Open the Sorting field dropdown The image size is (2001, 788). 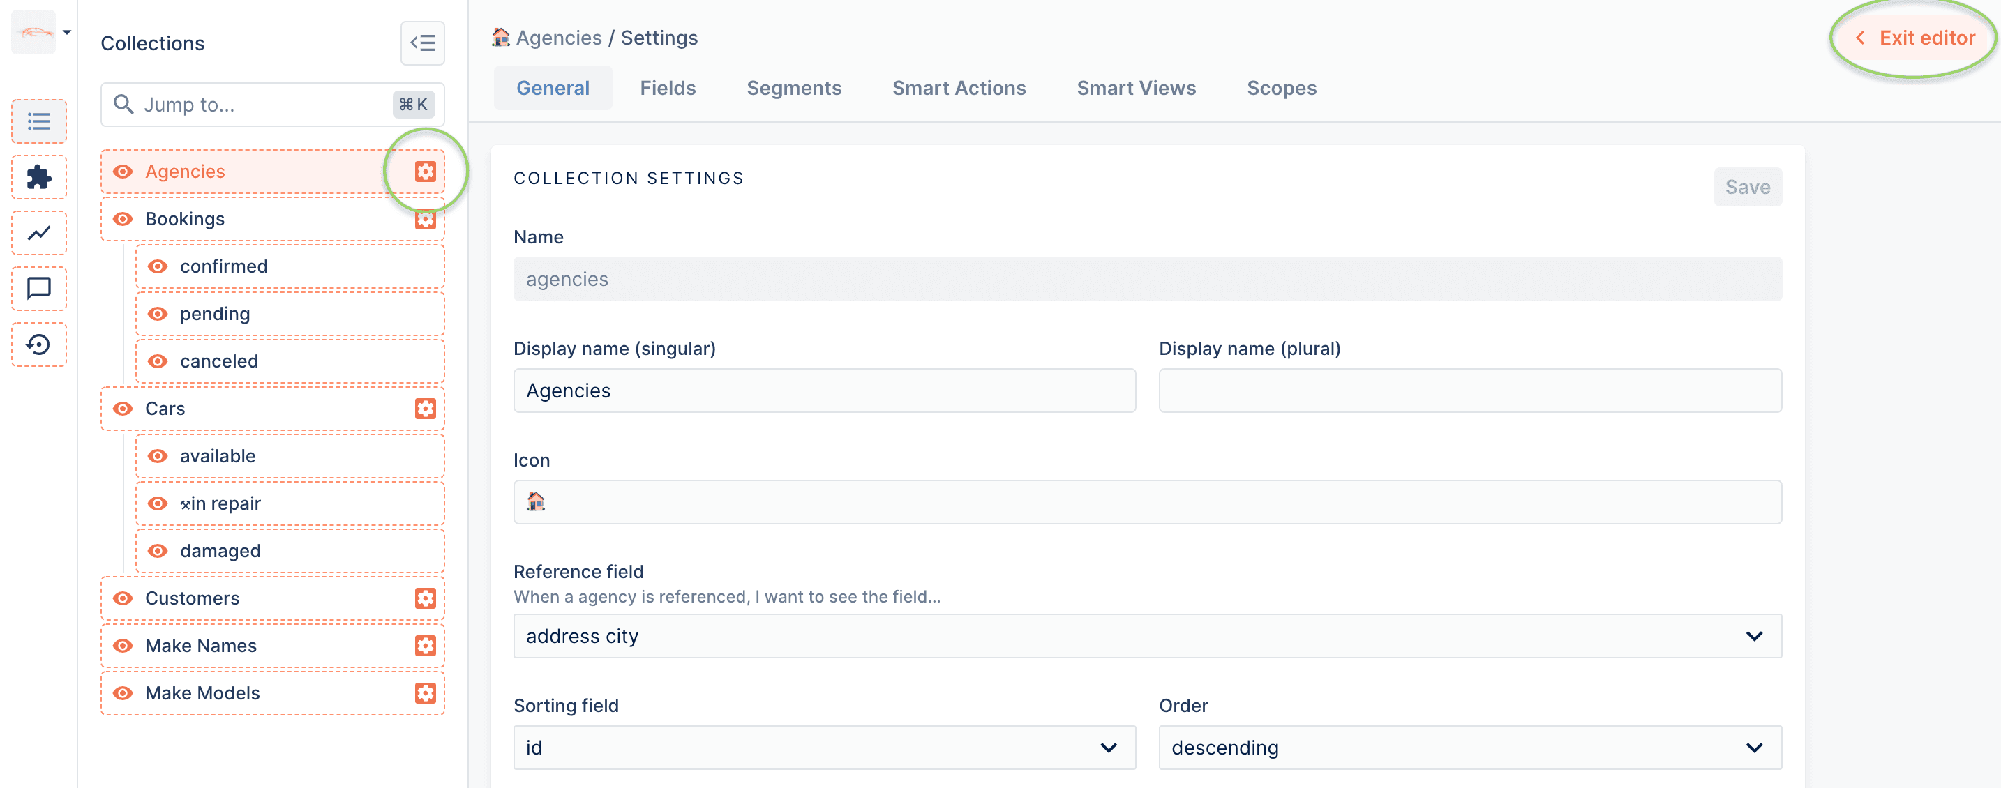(x=824, y=748)
